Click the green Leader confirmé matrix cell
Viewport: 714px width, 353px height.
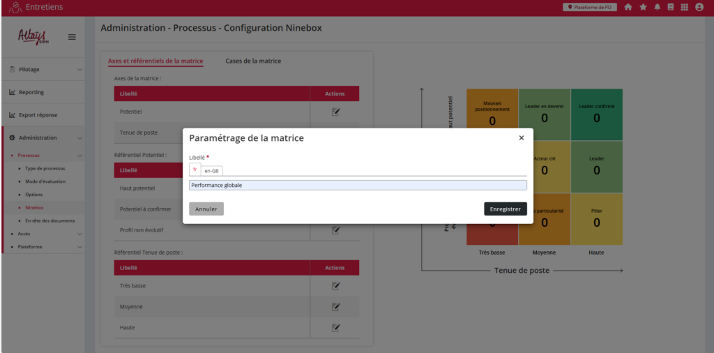[x=596, y=114]
